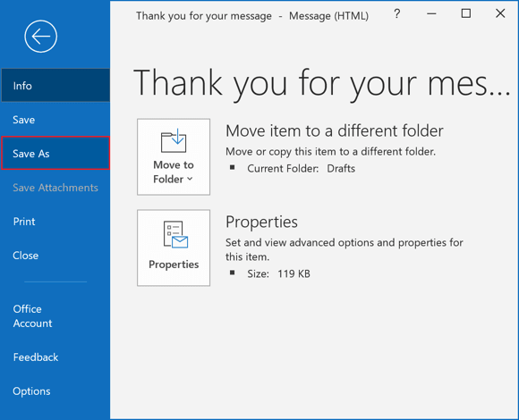519x420 pixels.
Task: Click Save Attachments menu entry
Action: click(x=55, y=188)
